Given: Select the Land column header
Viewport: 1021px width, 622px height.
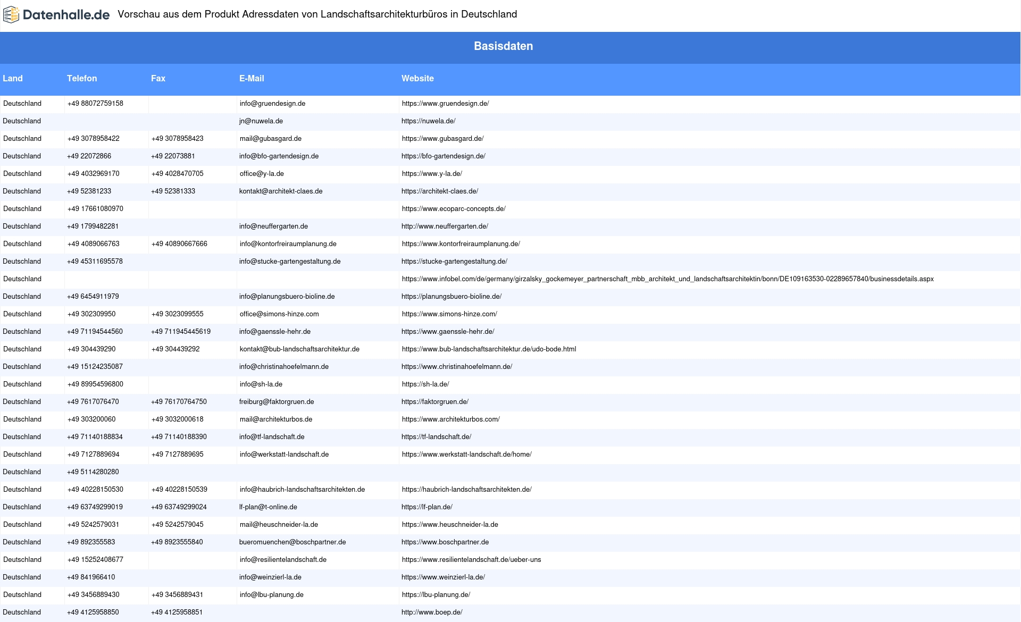Looking at the screenshot, I should (13, 78).
